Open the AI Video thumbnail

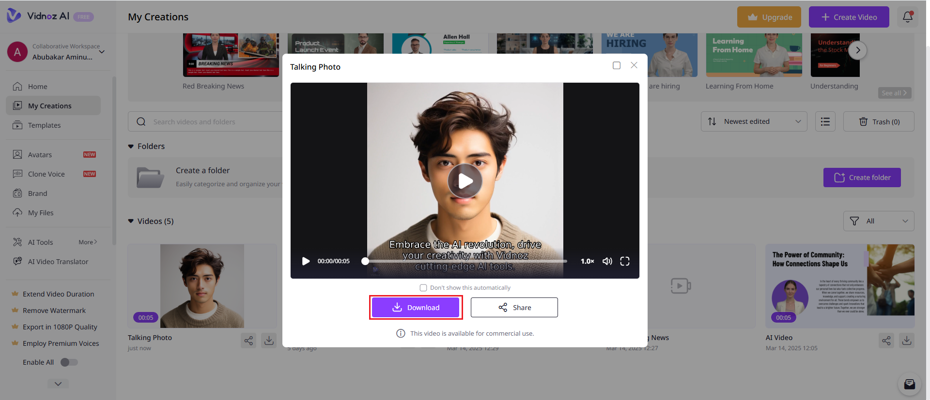coord(840,286)
